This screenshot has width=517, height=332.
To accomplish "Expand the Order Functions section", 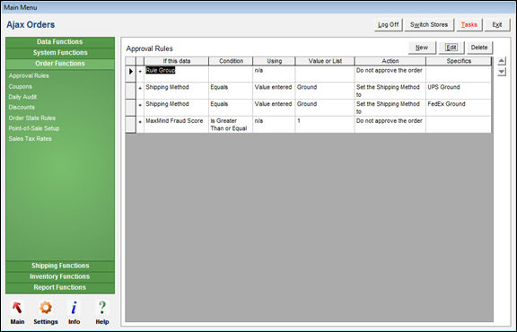I will click(60, 64).
